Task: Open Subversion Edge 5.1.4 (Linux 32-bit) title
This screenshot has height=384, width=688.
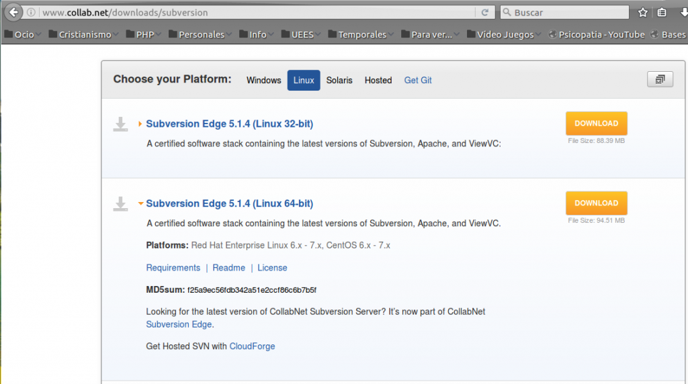Action: click(230, 124)
